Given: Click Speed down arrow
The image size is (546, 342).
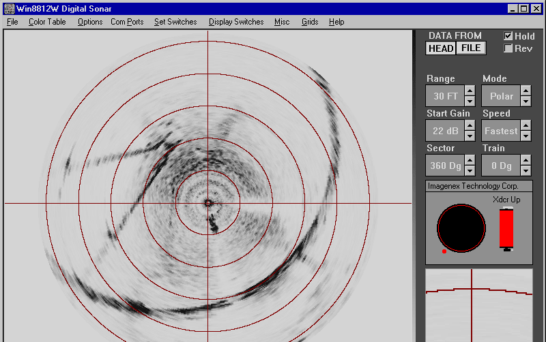Looking at the screenshot, I should click(526, 136).
